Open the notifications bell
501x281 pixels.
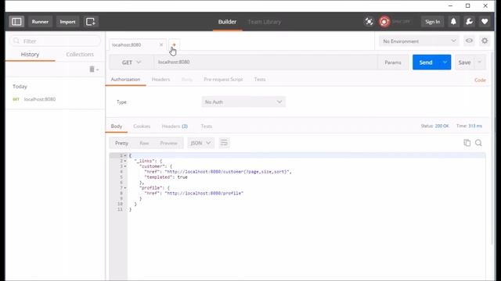click(x=453, y=22)
